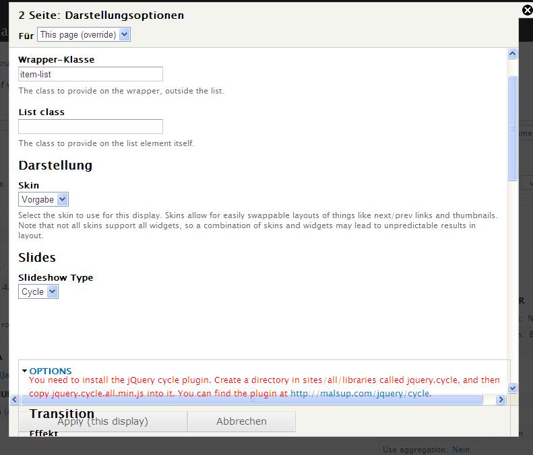Screen dimensions: 533x455
Task: Click the vertical scrollbar track below the thumb
Action: pos(512,283)
